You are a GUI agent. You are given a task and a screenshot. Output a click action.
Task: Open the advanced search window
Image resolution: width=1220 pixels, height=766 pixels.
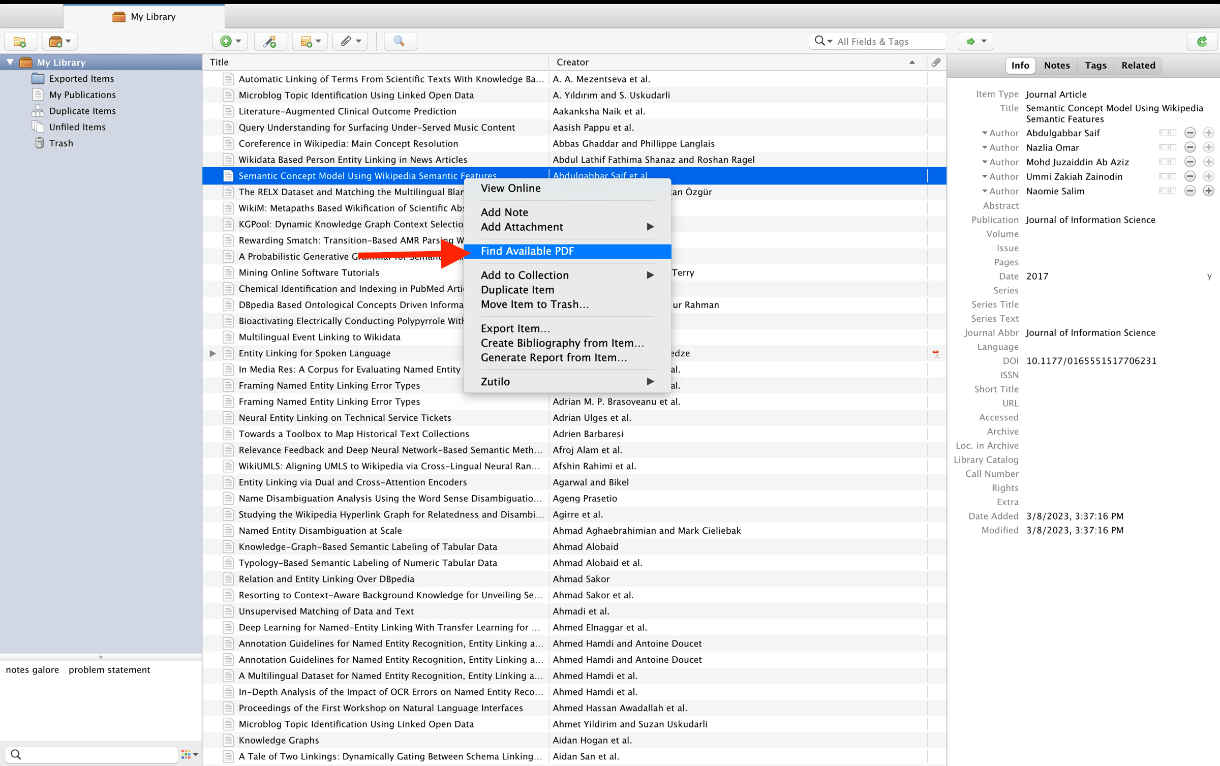(x=400, y=41)
